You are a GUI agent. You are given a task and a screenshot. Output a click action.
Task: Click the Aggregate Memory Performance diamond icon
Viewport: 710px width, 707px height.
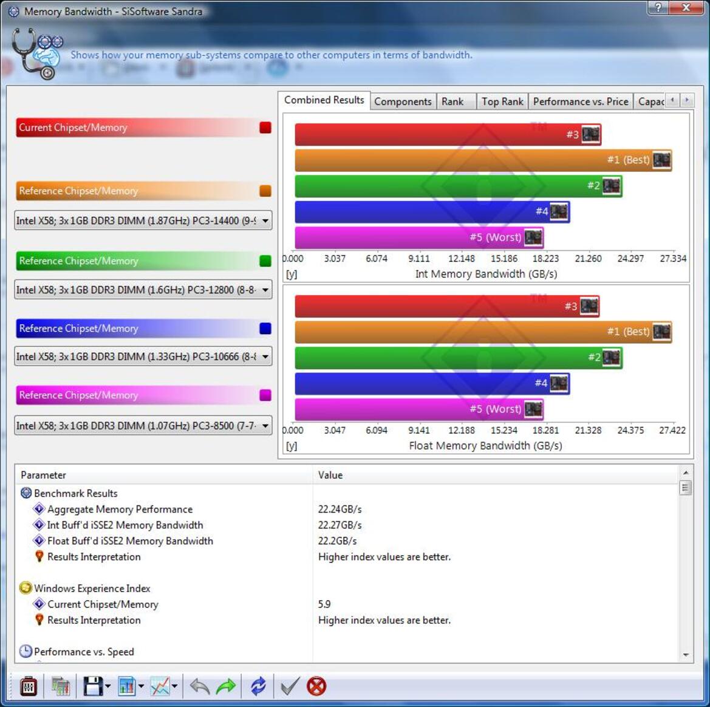[x=39, y=508]
